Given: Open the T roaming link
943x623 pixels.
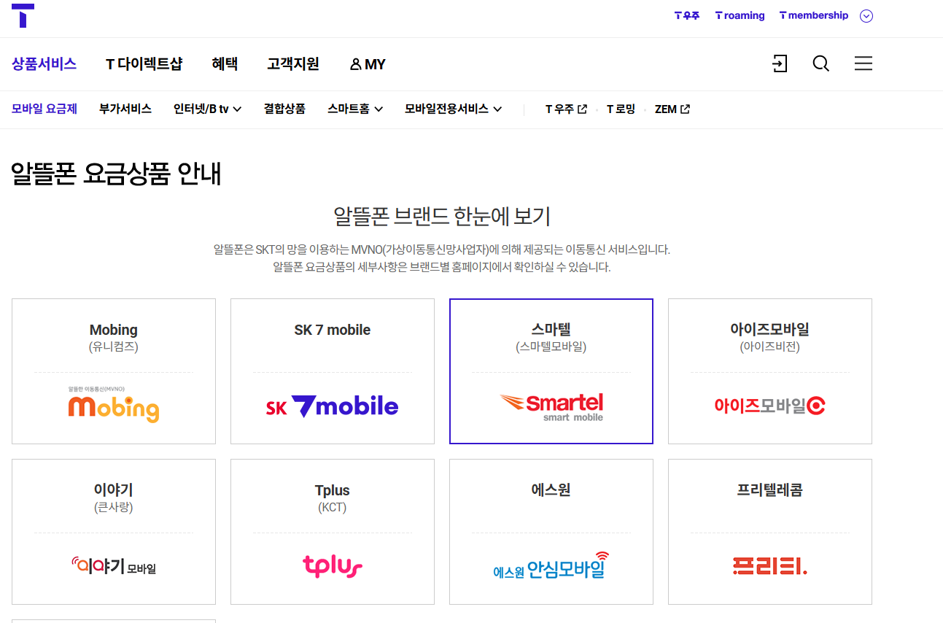Looking at the screenshot, I should click(x=740, y=15).
